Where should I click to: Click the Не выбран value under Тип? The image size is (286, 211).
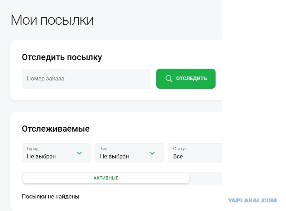[x=114, y=156]
